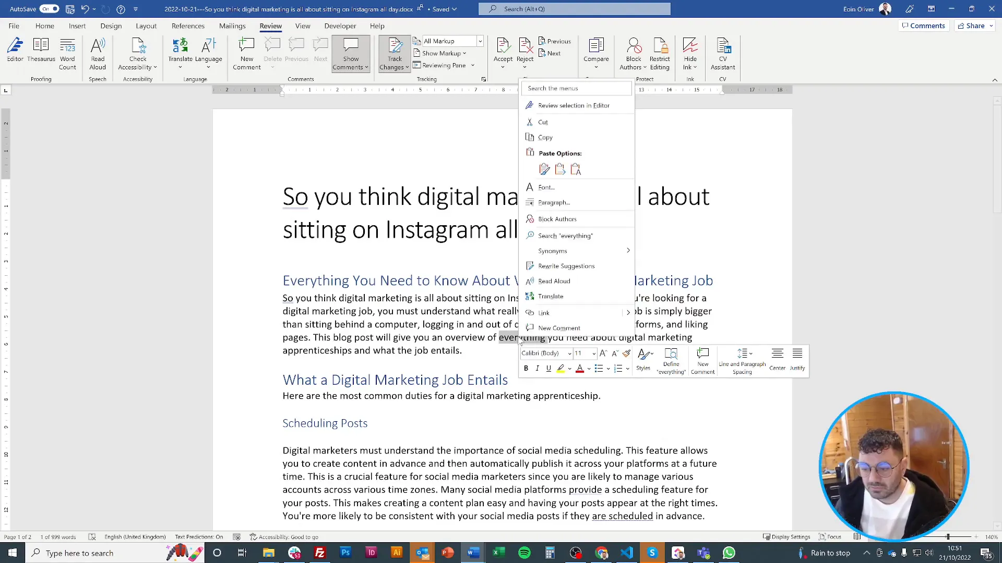Apply Bold in the mini toolbar

[526, 369]
